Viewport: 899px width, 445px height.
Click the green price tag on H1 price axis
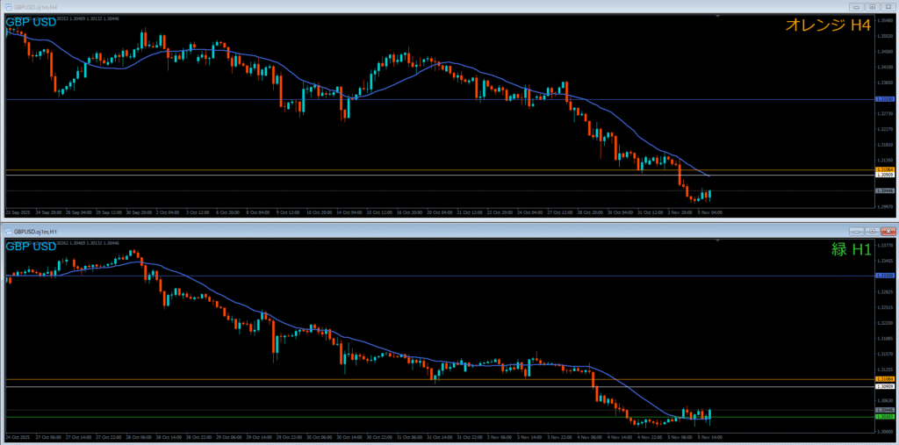click(886, 417)
